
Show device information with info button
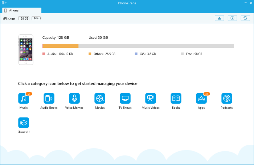[x=232, y=18]
